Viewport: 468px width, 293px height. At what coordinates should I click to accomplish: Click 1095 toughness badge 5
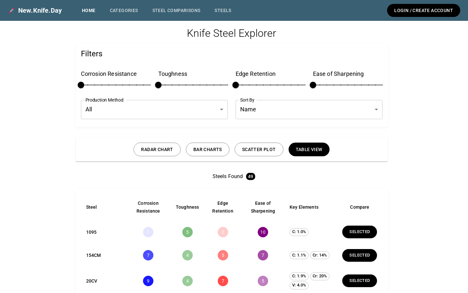188,232
